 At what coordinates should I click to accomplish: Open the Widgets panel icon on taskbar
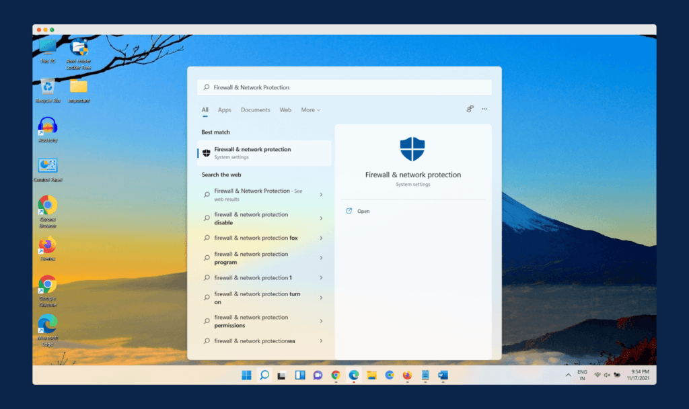click(300, 375)
